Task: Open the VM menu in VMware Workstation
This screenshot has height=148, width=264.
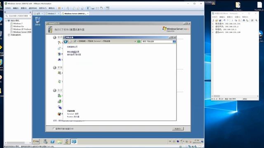Action: [33, 8]
